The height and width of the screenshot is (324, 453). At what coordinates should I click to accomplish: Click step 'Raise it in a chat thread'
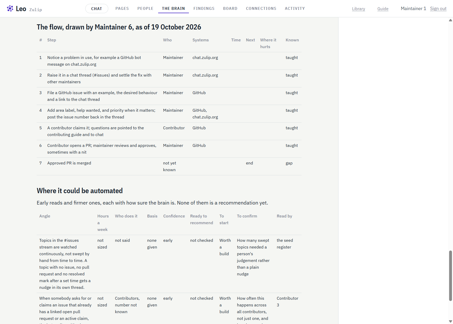(99, 78)
